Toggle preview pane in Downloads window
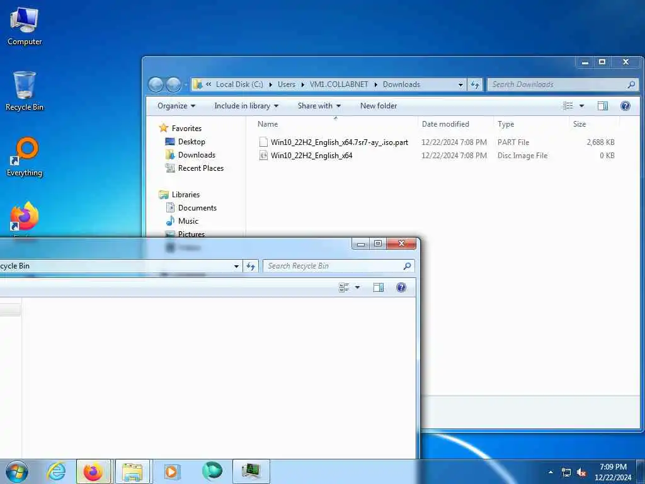 (603, 106)
